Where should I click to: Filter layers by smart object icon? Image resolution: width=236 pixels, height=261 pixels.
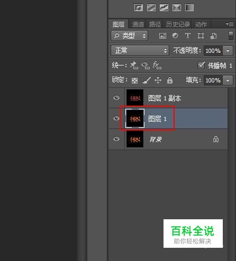click(x=213, y=36)
